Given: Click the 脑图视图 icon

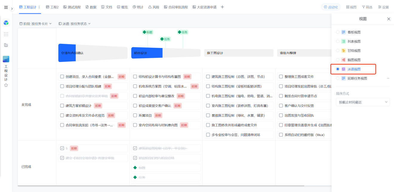Looking at the screenshot, I should (x=344, y=60).
